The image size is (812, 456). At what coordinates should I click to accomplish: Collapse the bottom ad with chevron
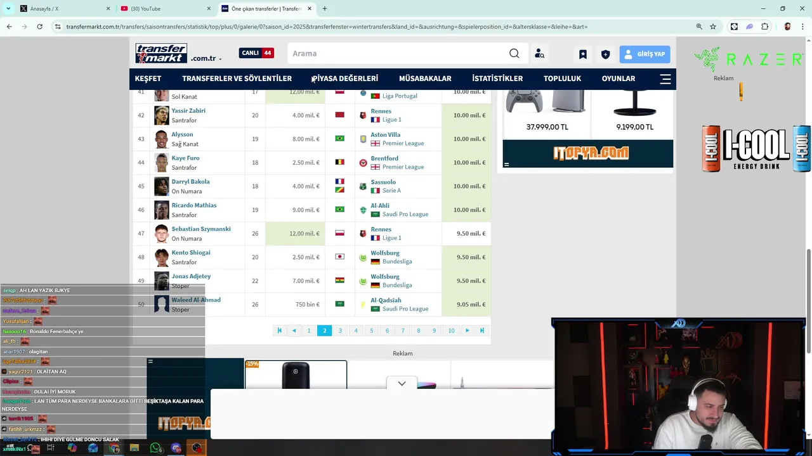click(402, 383)
